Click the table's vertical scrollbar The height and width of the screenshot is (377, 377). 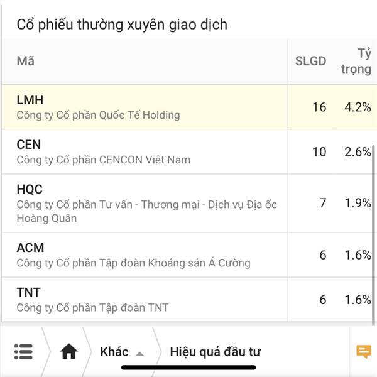(x=373, y=235)
